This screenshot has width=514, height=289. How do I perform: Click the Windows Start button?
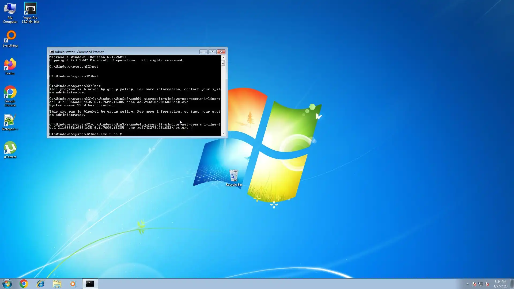[x=7, y=284]
